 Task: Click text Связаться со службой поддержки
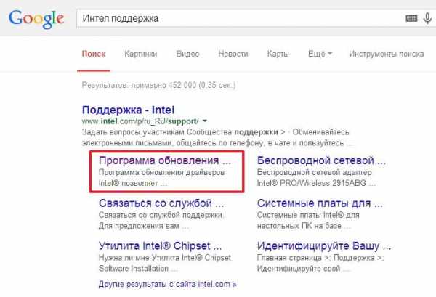pyautogui.click(x=161, y=215)
